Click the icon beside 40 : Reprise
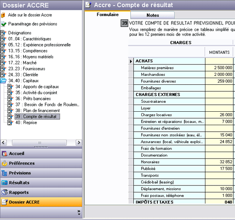This screenshot has width=235, height=220. [11, 123]
